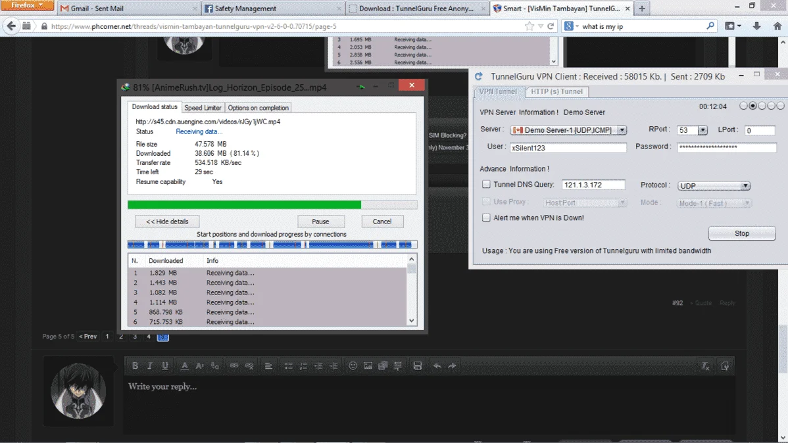Viewport: 788px width, 443px height.
Task: Enable the Tunnel DNS Query checkbox
Action: point(486,184)
